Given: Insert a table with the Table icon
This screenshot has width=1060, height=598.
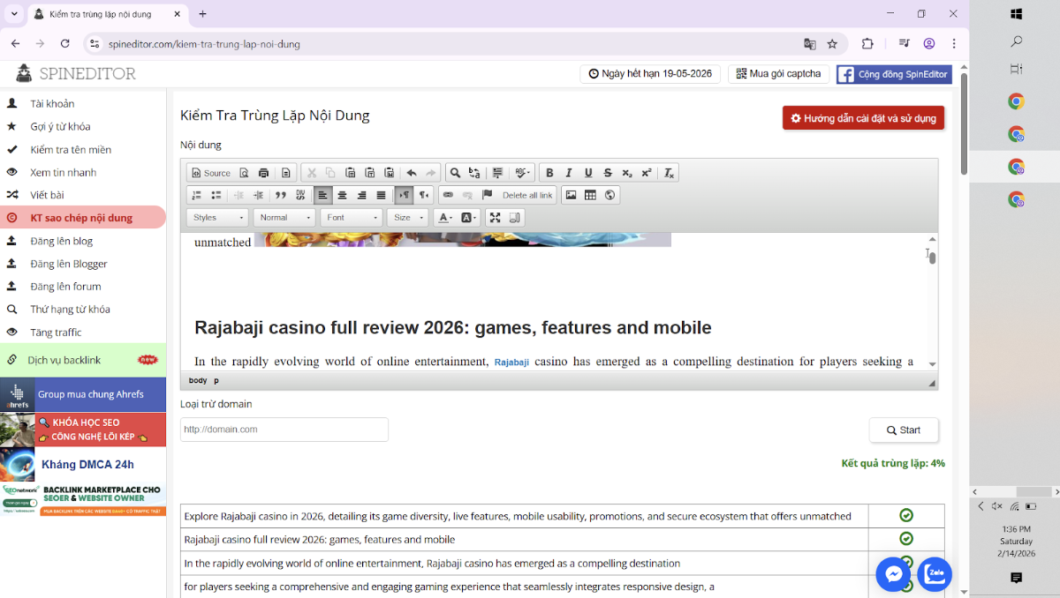Looking at the screenshot, I should [x=590, y=195].
